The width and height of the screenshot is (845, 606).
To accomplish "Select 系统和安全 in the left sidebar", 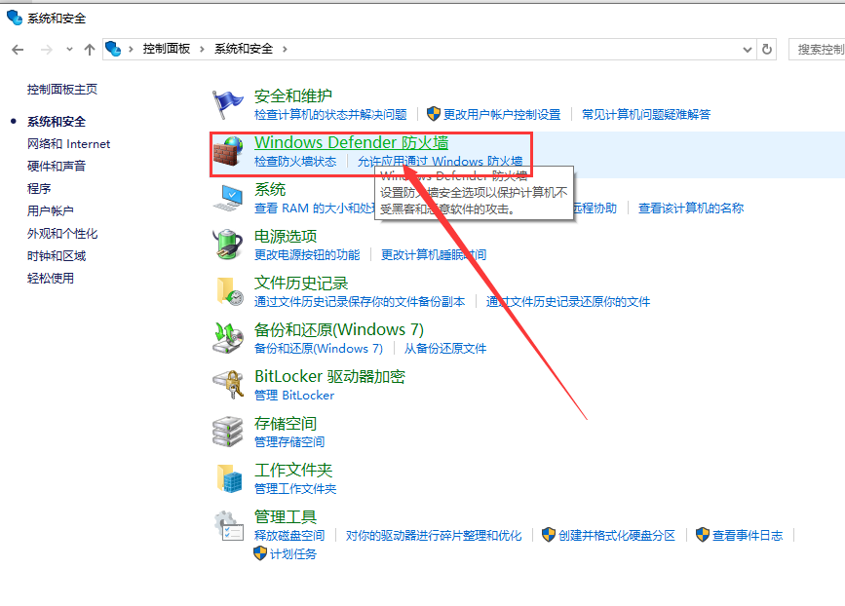I will pyautogui.click(x=57, y=122).
